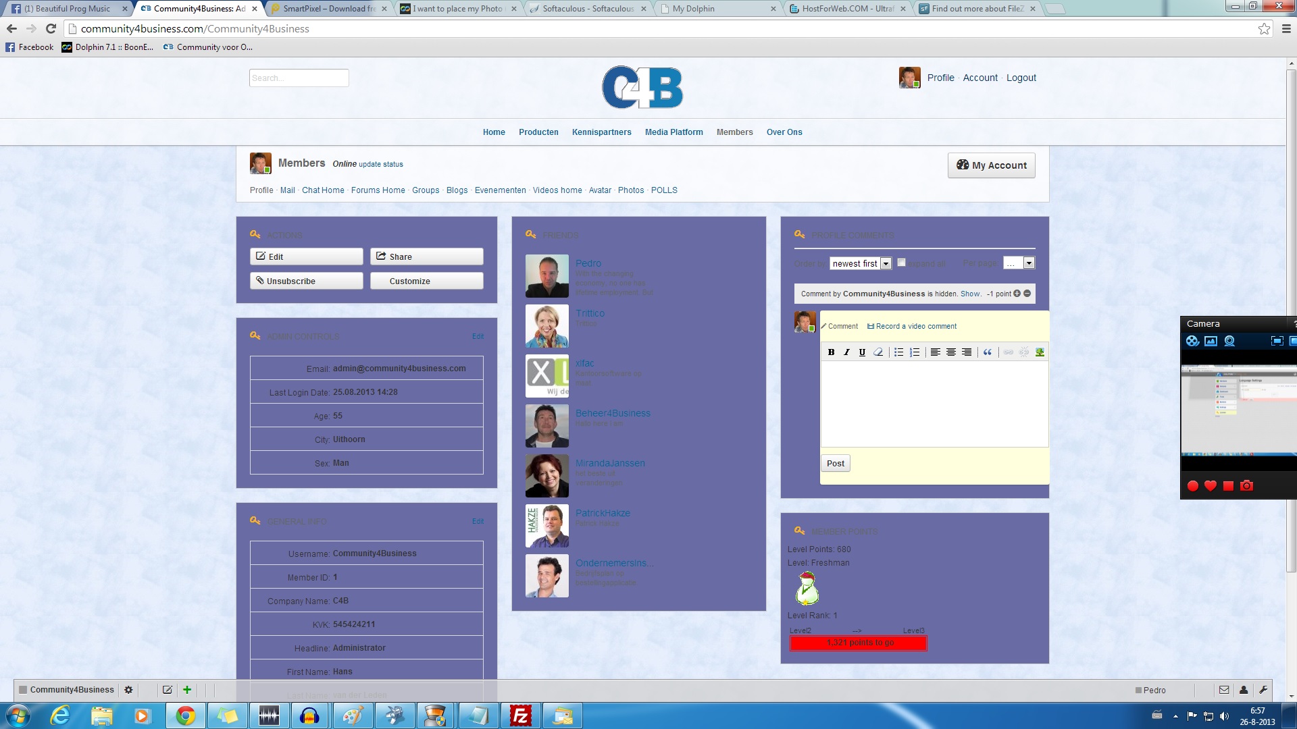Click the red points-to-go progress bar
This screenshot has height=729, width=1297.
(858, 643)
